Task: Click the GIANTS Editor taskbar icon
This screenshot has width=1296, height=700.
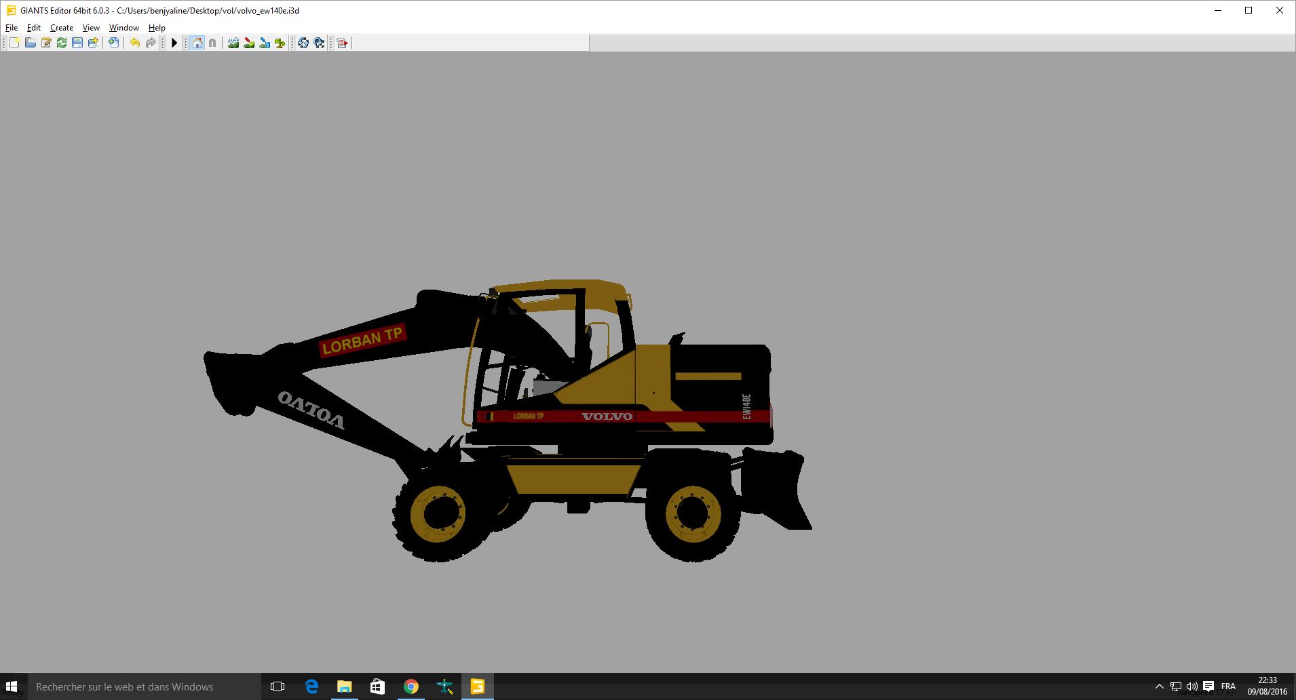Action: [478, 686]
